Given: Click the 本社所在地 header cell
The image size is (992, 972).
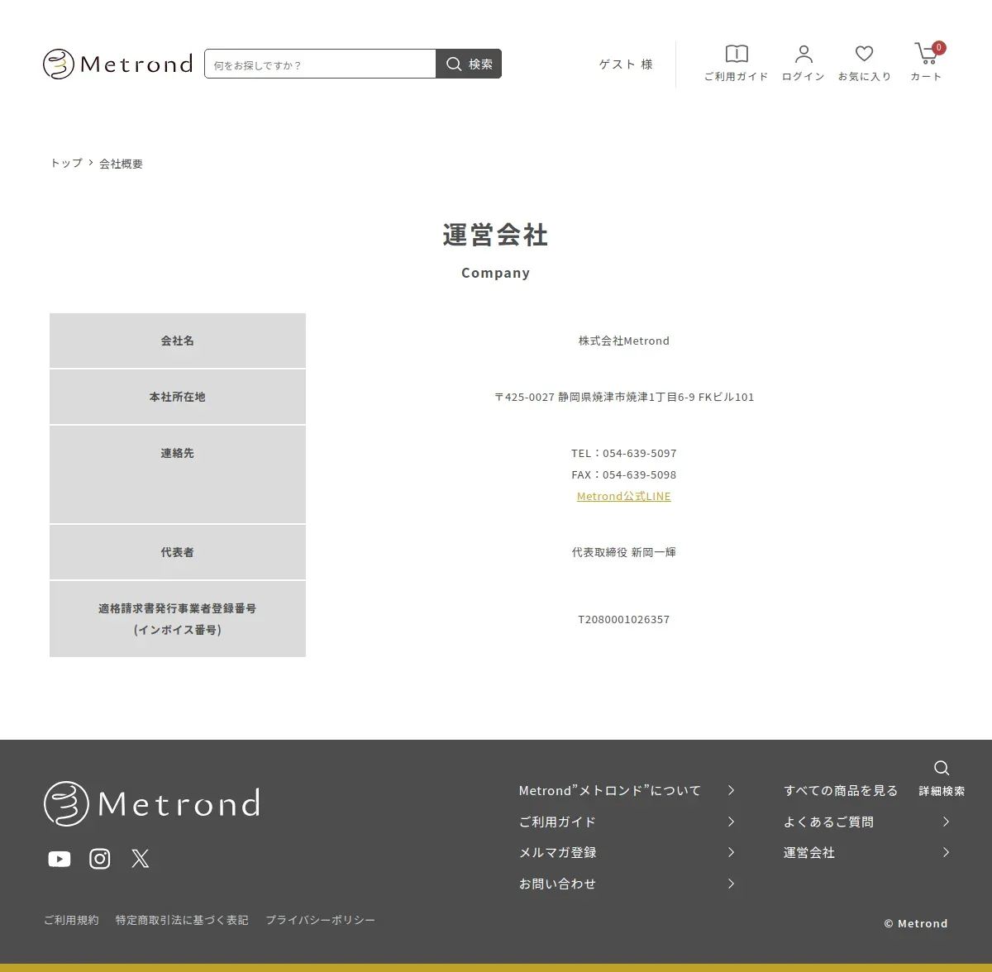Looking at the screenshot, I should [x=178, y=397].
